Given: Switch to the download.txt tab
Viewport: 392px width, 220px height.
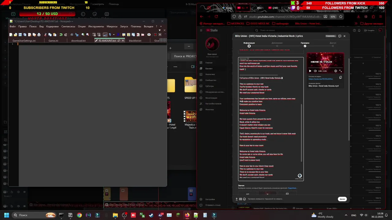Looking at the screenshot, I should pyautogui.click(x=78, y=41).
